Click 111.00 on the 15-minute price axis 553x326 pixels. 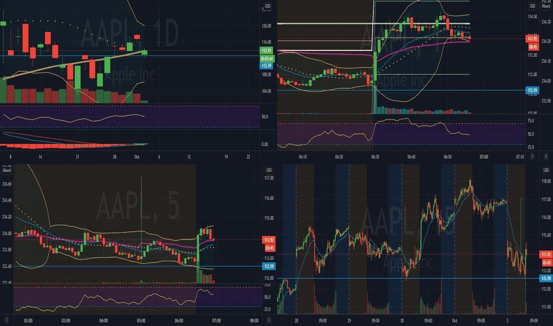(546, 307)
